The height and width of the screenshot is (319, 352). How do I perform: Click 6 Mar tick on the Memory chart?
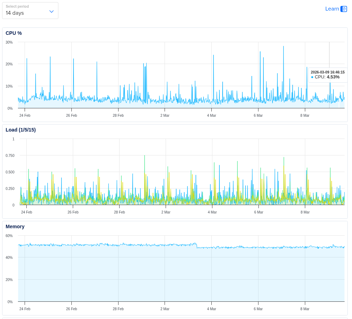click(258, 309)
